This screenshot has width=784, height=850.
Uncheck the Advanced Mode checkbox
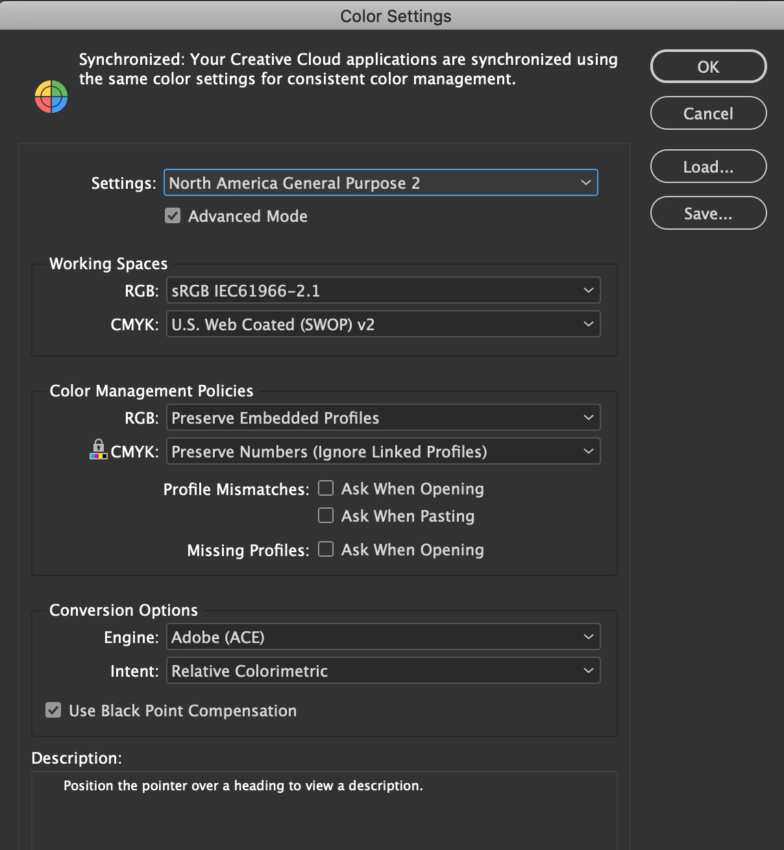point(173,215)
